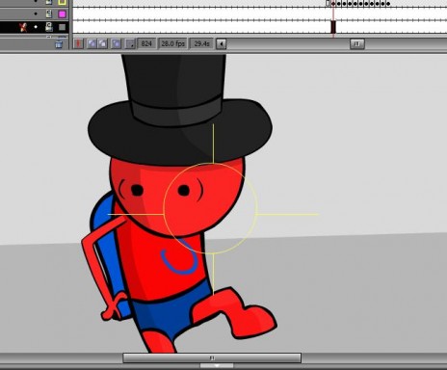This screenshot has height=370, width=447.
Task: Click the 28.0 fps frame rate field
Action: tap(173, 43)
